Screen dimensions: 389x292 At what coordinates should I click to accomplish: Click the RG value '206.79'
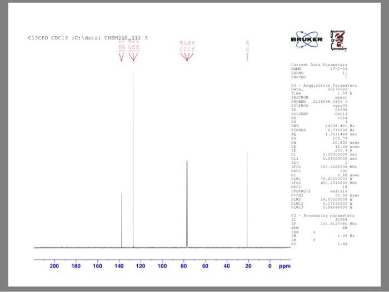[340, 138]
